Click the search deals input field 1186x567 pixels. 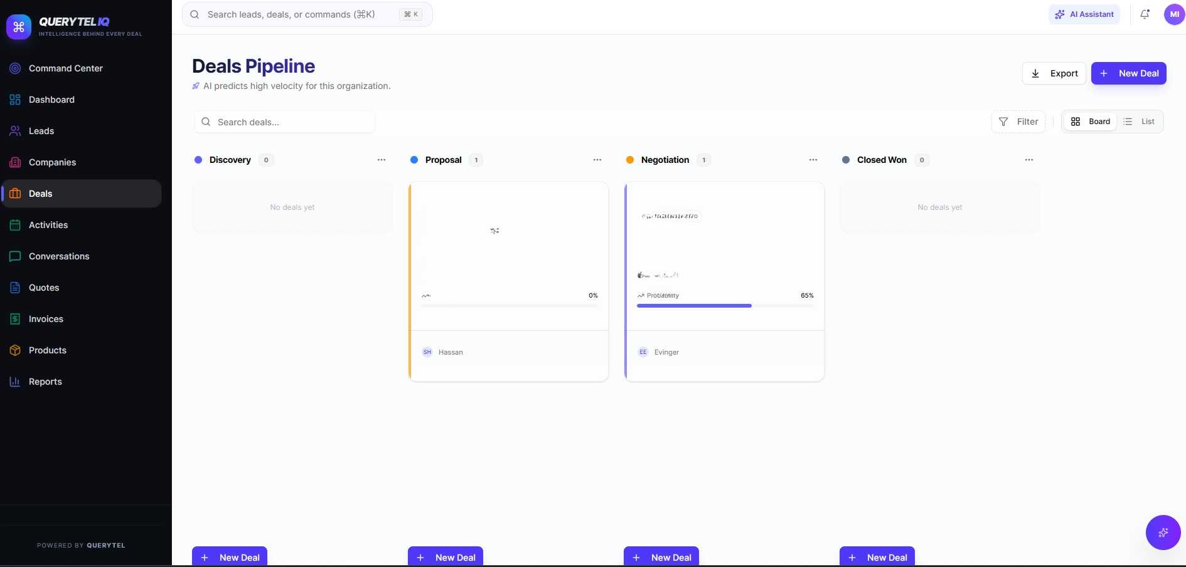click(x=284, y=122)
